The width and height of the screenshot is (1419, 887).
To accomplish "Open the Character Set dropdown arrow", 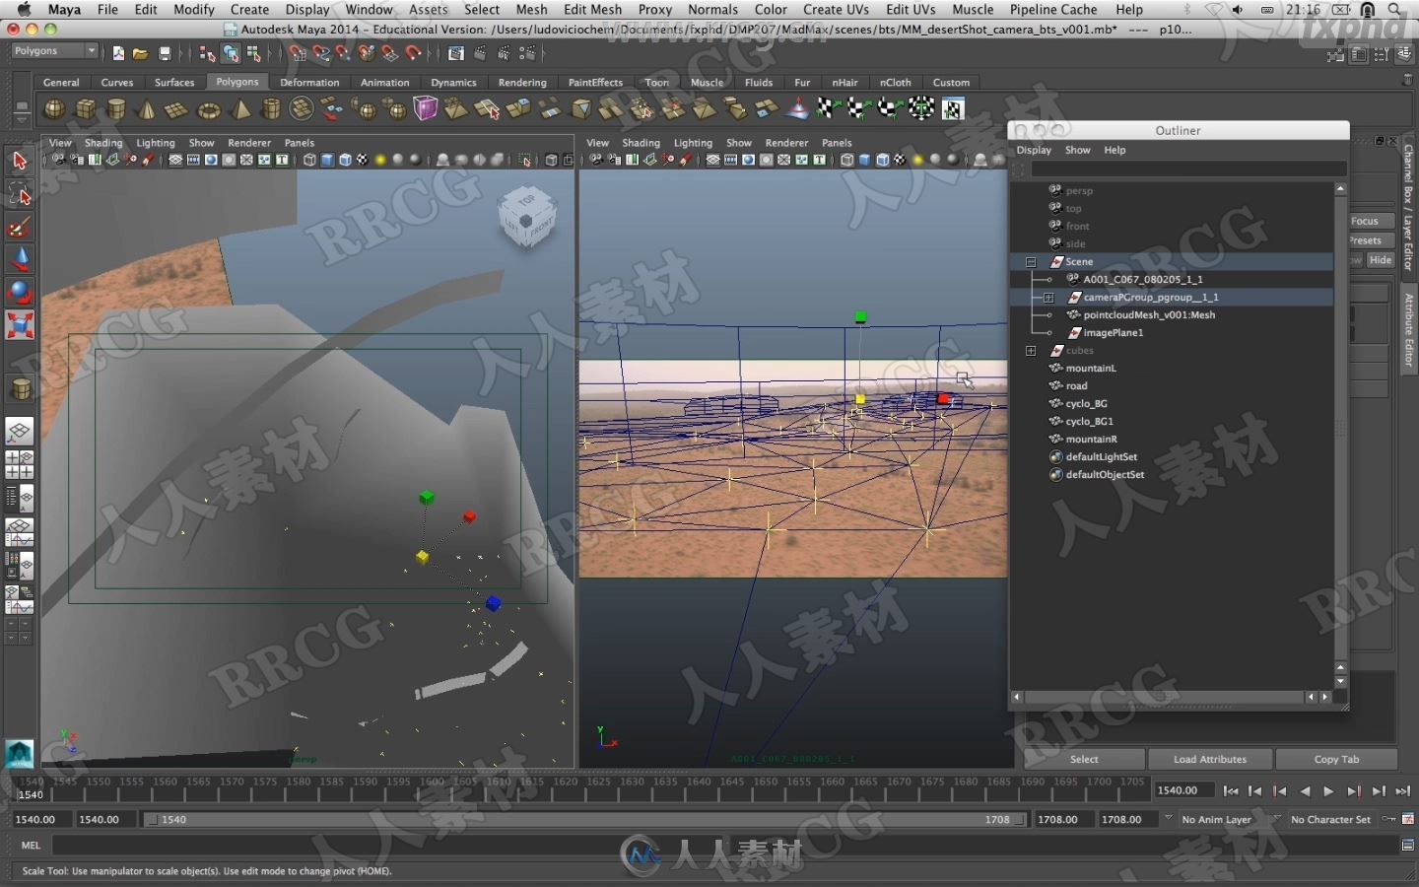I will [x=1278, y=819].
